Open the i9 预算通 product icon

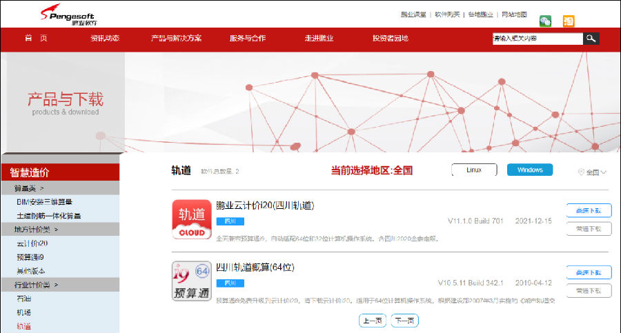(192, 281)
